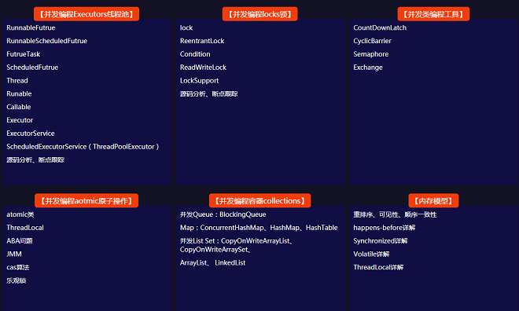Click the 'LockSupport' entry
This screenshot has height=311, width=519.
[x=199, y=81]
